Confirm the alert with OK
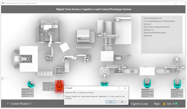The height and width of the screenshot is (109, 187). click(122, 102)
